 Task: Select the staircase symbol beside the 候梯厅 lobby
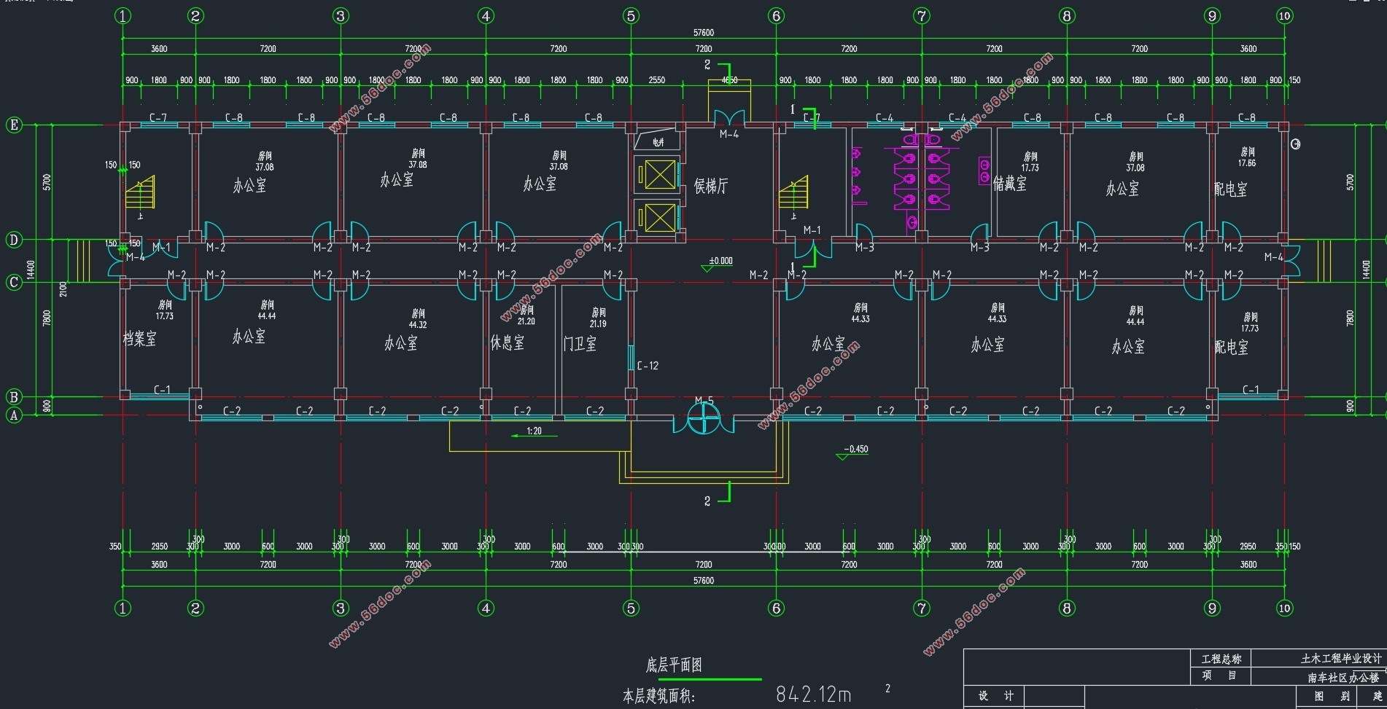(793, 192)
